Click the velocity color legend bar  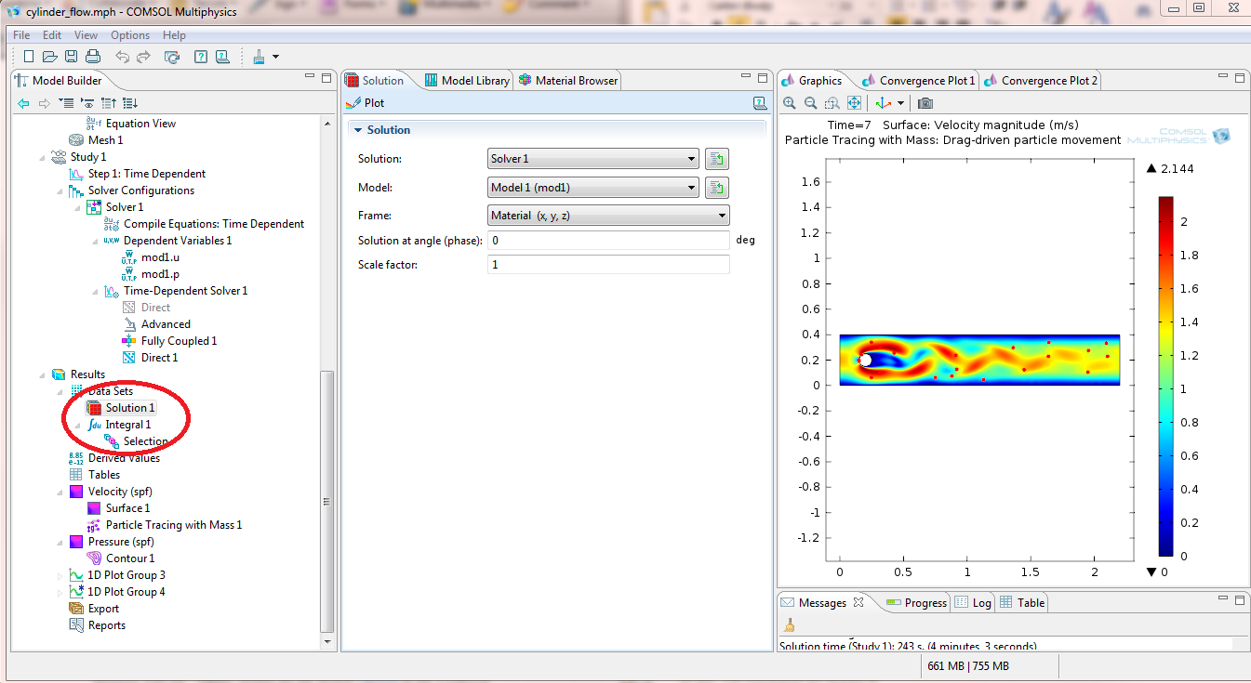pos(1166,376)
